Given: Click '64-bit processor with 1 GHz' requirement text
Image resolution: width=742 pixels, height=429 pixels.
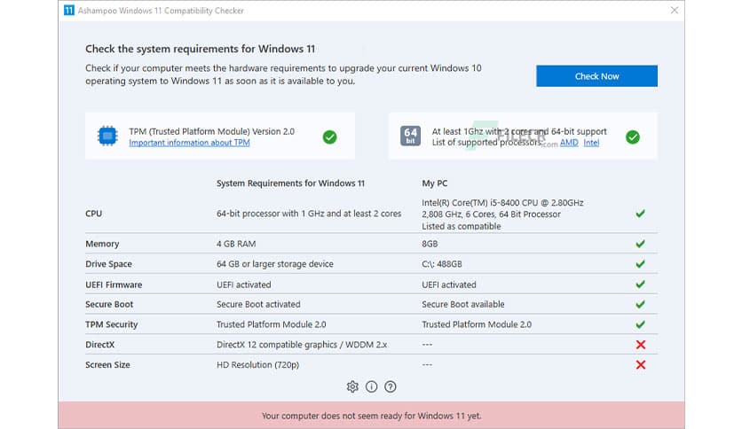Looking at the screenshot, I should pos(309,214).
